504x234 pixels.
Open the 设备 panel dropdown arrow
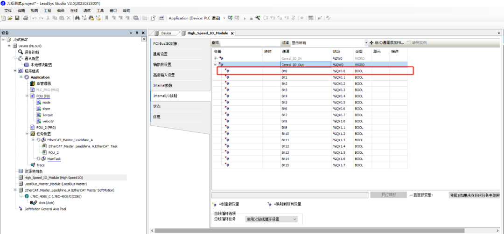point(131,33)
